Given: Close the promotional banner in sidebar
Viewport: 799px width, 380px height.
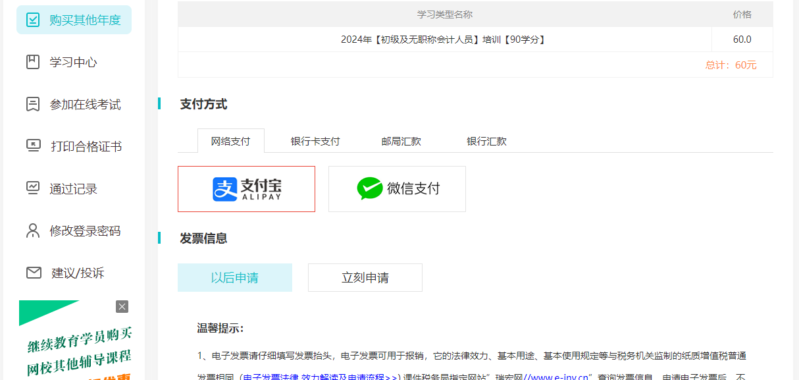Looking at the screenshot, I should click(x=122, y=306).
